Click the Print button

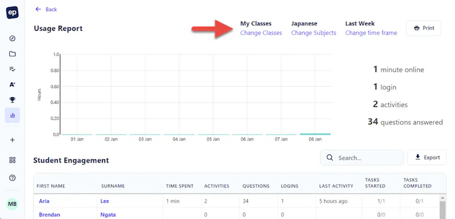(424, 28)
